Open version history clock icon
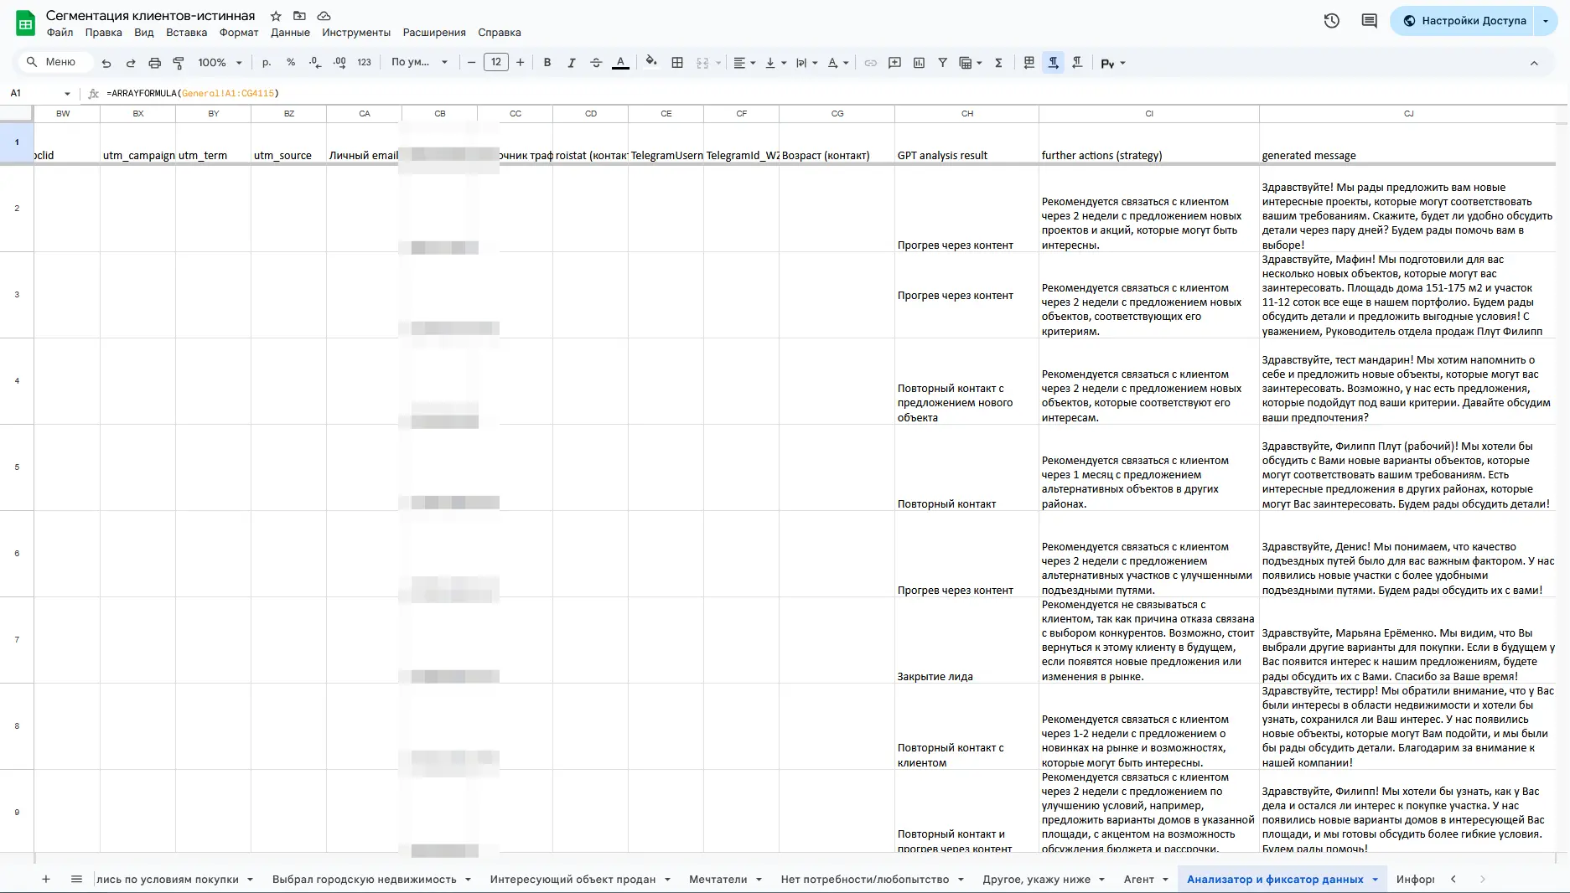 pos(1331,21)
